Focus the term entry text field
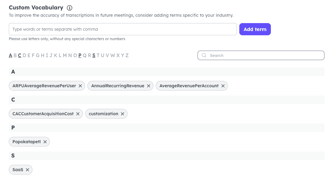Image resolution: width=331 pixels, height=180 pixels. pos(123,29)
